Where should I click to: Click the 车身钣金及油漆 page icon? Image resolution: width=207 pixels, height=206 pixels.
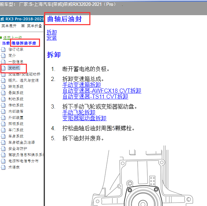(x=3, y=143)
